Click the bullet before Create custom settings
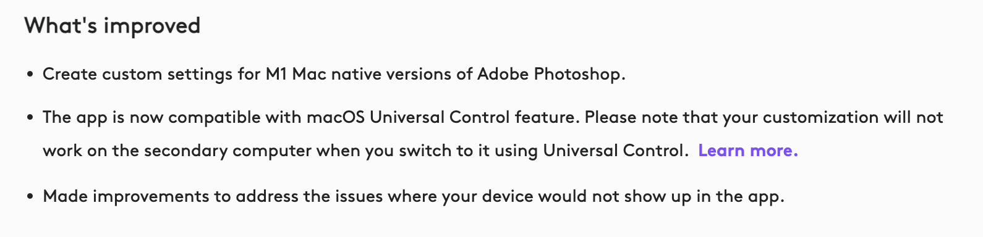 pos(30,75)
